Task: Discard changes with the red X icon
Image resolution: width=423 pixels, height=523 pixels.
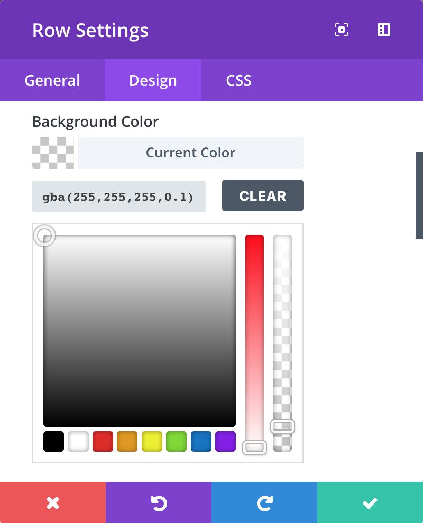Action: pos(53,502)
